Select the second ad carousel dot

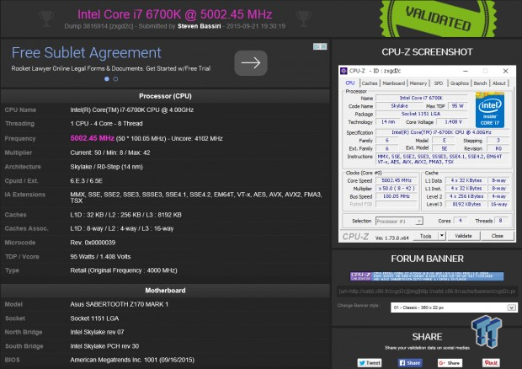[115, 78]
